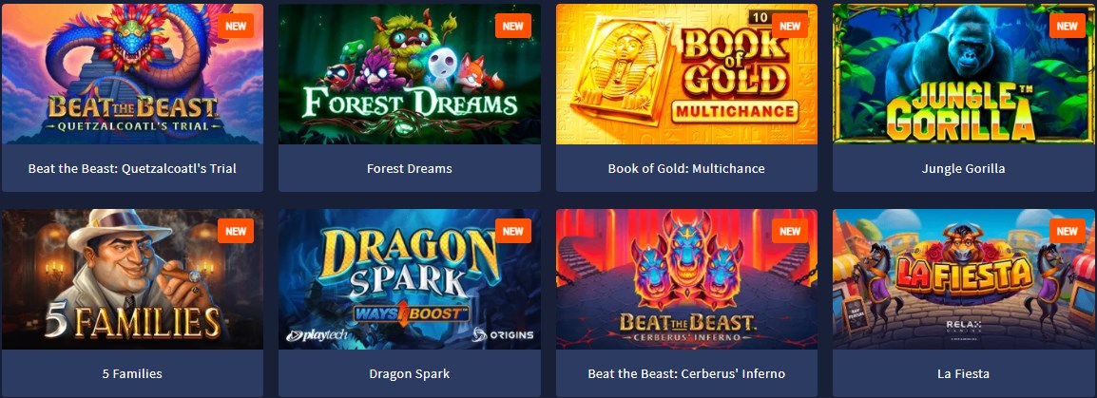The image size is (1097, 398).
Task: Click NEW badge on Cerberus' Inferno card
Action: click(790, 231)
